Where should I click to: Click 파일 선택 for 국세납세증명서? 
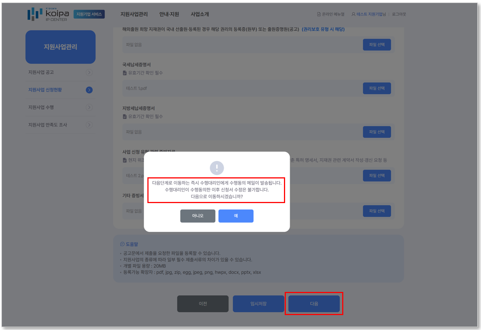377,88
